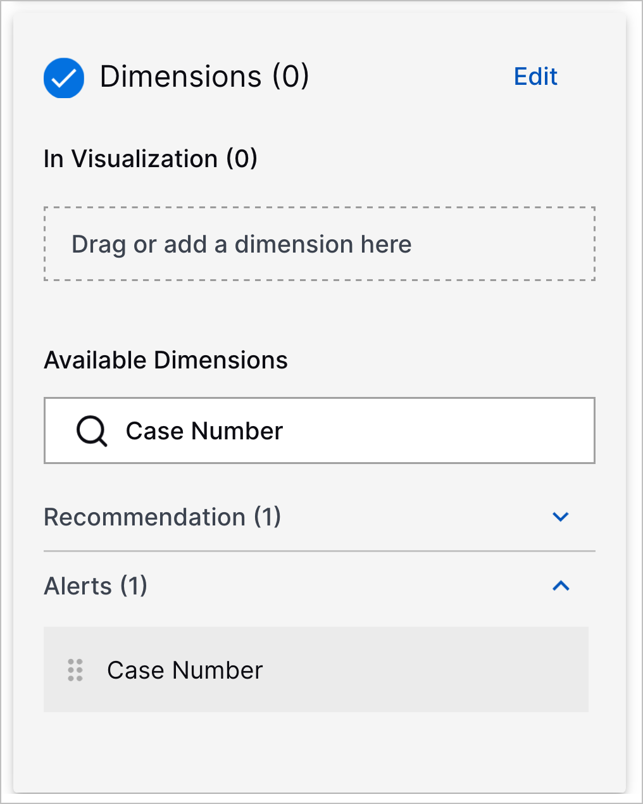Click the upward chevron next to Alerts
The height and width of the screenshot is (804, 643).
560,586
